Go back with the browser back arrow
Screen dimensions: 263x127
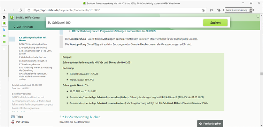coord(5,10)
